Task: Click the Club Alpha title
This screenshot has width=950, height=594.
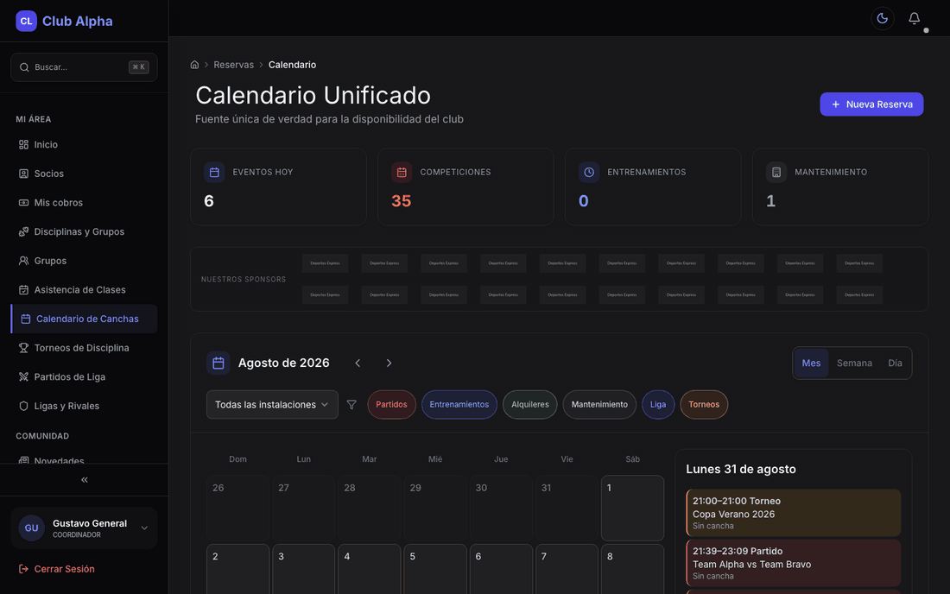Action: coord(78,22)
